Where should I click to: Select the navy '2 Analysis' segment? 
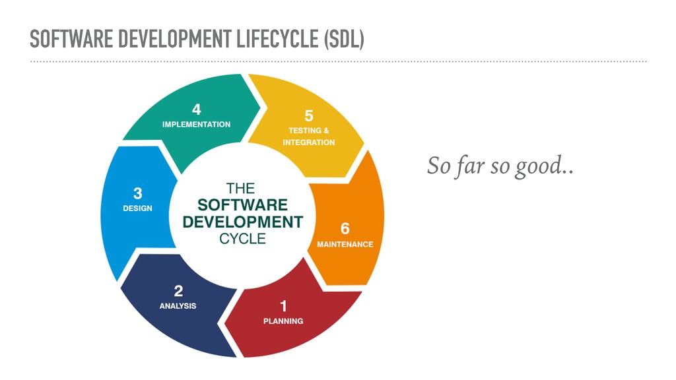(x=178, y=304)
